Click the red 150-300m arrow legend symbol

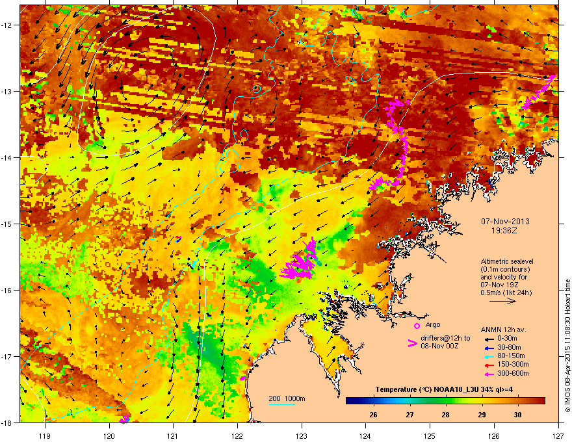tap(489, 365)
